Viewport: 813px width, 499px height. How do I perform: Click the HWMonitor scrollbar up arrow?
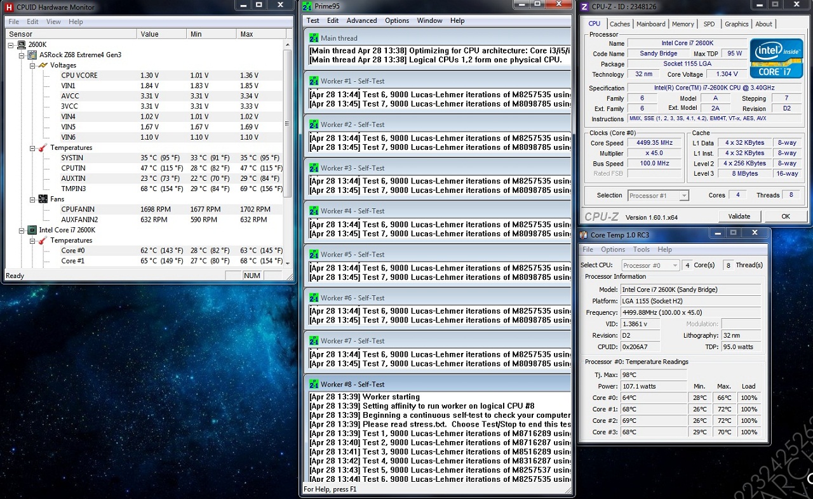(288, 44)
